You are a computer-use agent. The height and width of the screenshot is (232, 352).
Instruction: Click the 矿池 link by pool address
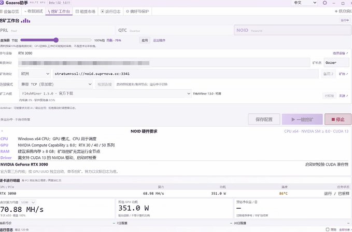344,74
